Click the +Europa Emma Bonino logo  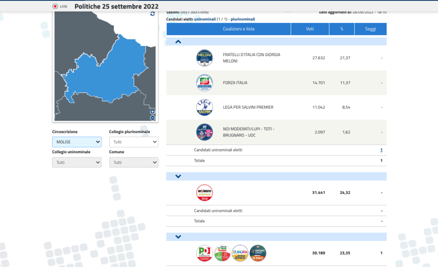(x=240, y=253)
